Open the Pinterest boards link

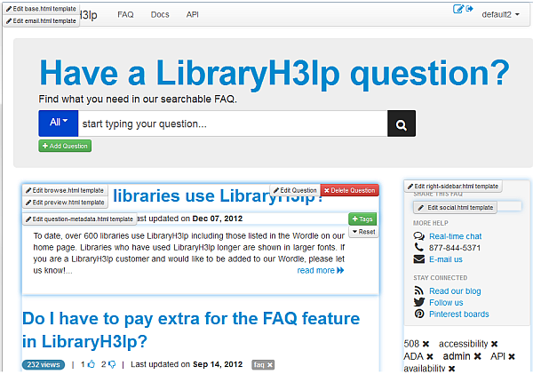[x=459, y=314]
